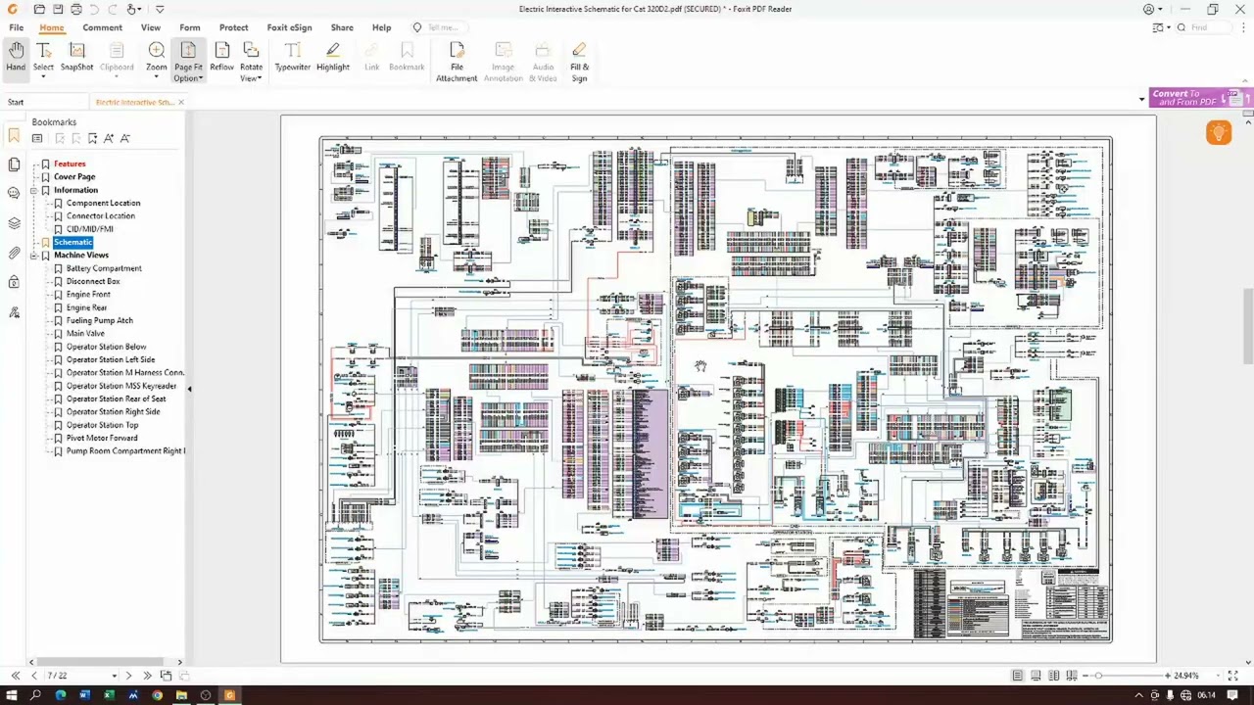
Task: Click the orange lightbulb tips icon
Action: (x=1219, y=133)
